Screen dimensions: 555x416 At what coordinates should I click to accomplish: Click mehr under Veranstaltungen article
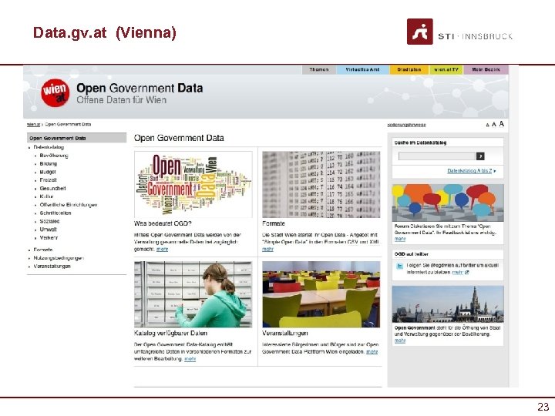click(x=372, y=351)
